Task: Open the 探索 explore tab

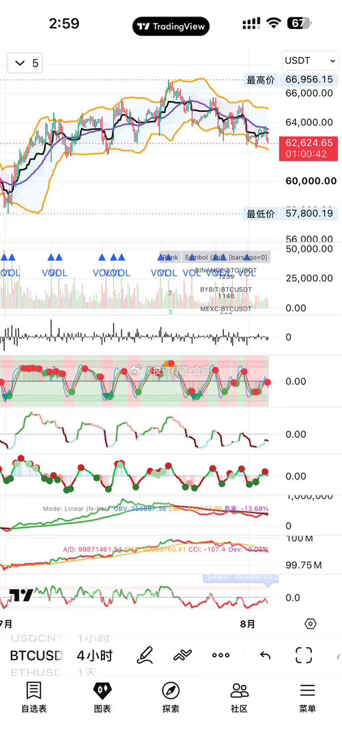Action: pyautogui.click(x=171, y=697)
